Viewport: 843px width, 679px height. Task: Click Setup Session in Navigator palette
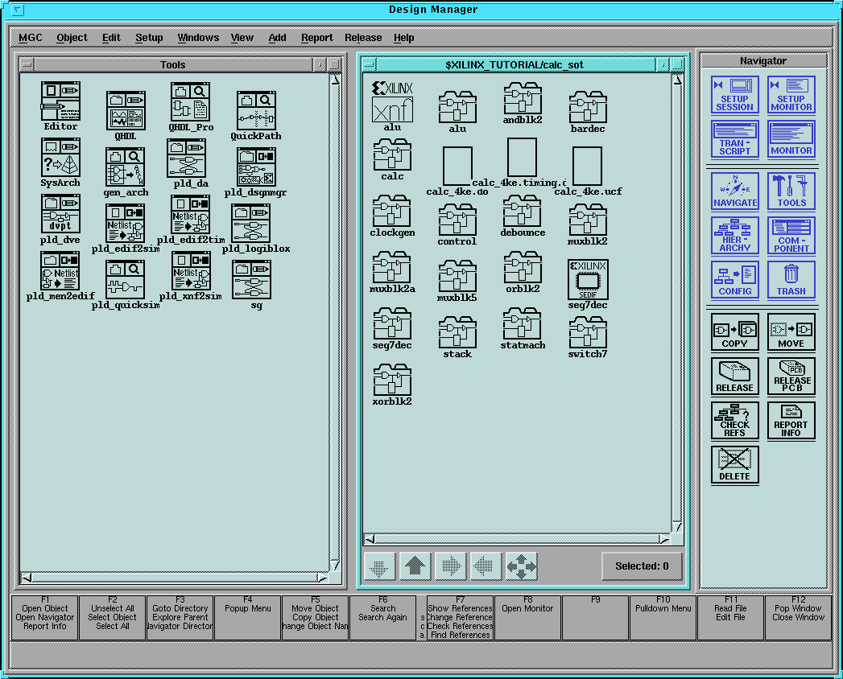734,95
